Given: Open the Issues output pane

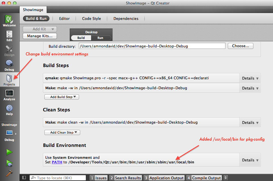Looking at the screenshot, I should [x=99, y=178].
